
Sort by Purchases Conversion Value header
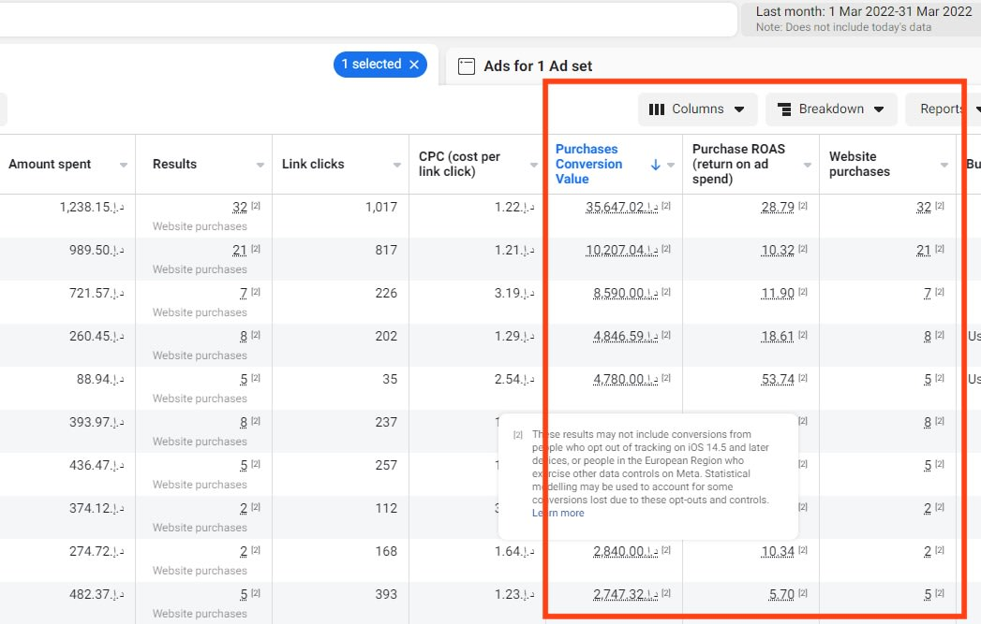(588, 164)
